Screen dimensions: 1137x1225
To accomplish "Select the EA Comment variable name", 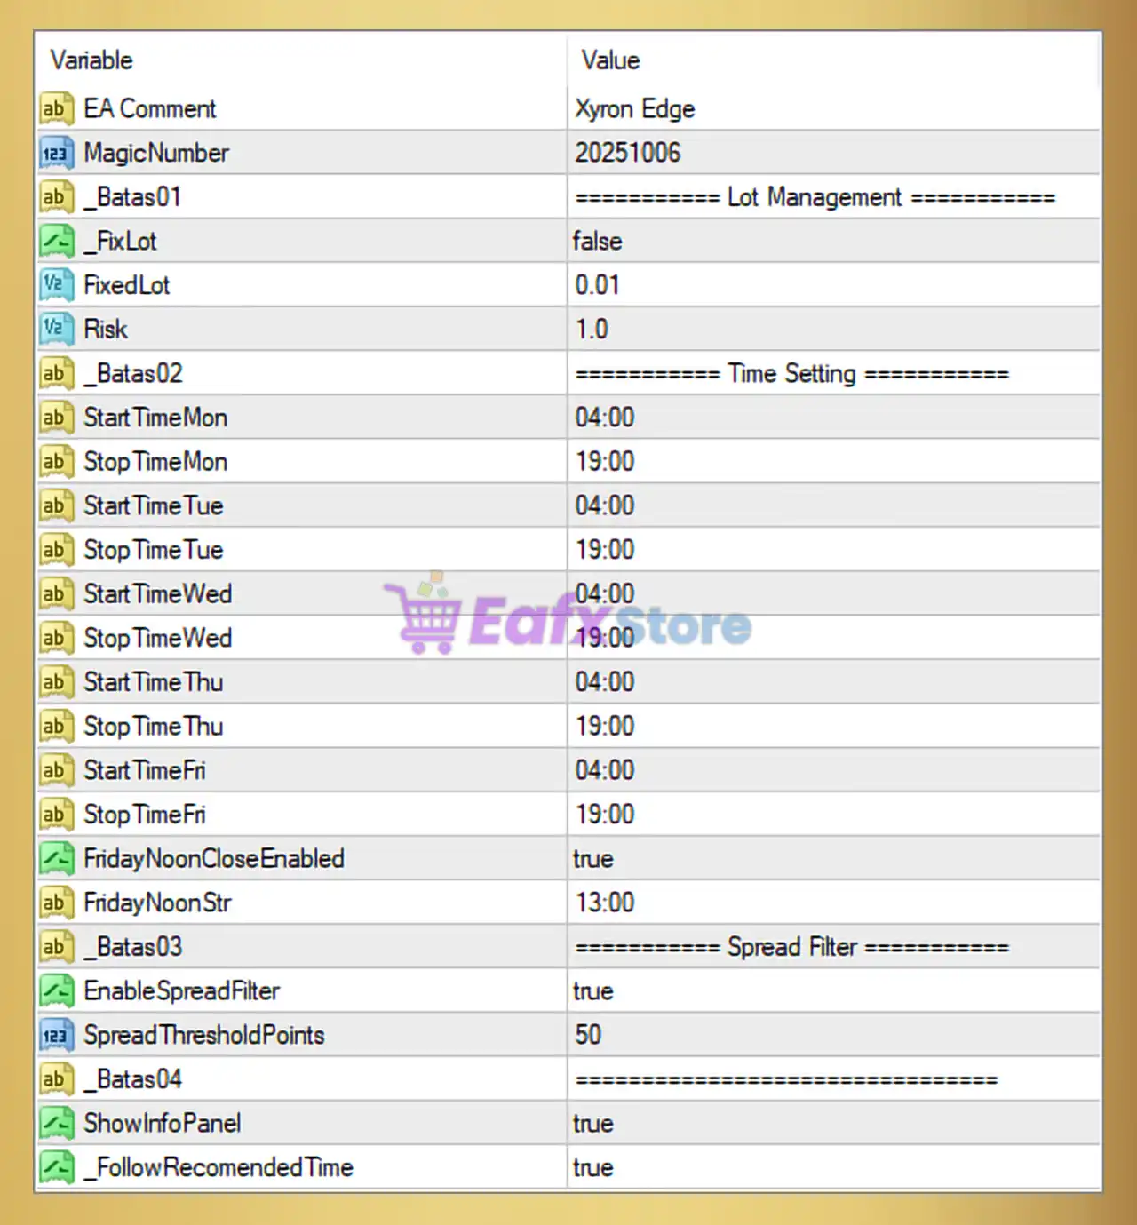I will click(149, 108).
